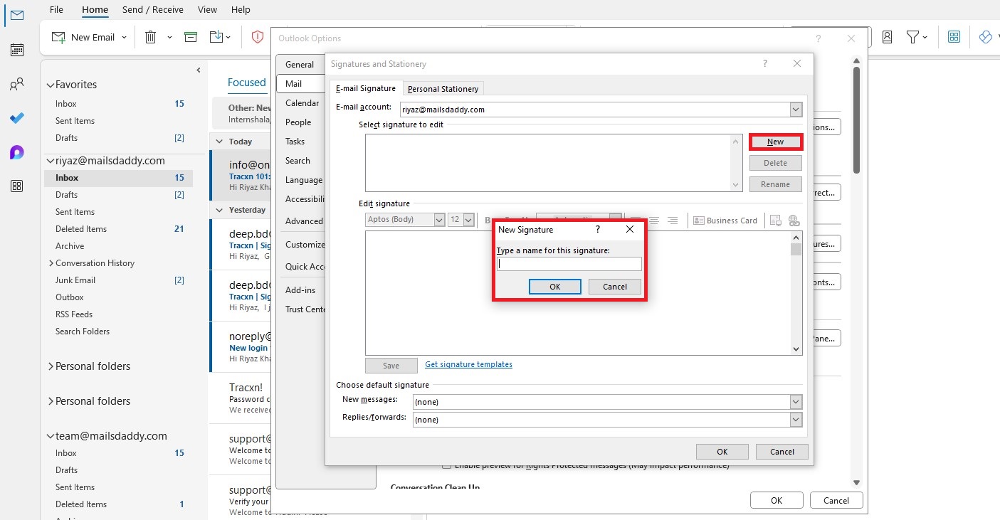Image resolution: width=1000 pixels, height=520 pixels.
Task: Click OK in the New Signature dialog
Action: pos(555,287)
